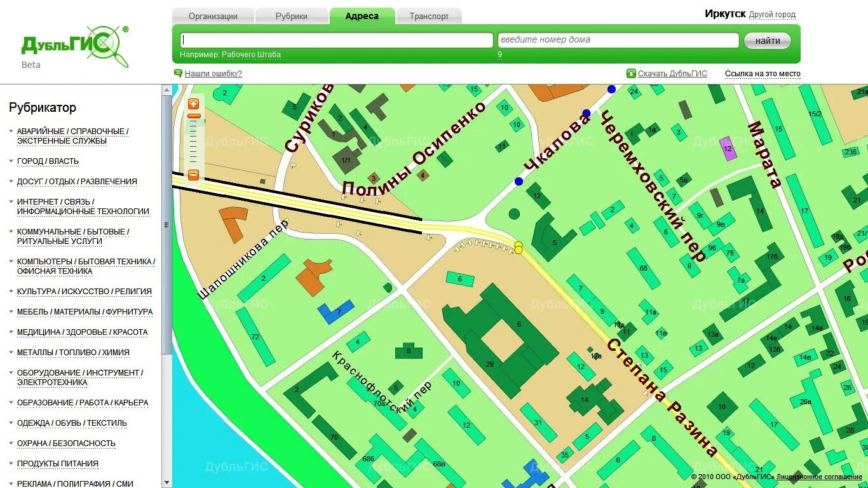This screenshot has height=488, width=868.
Task: Zoom in with the plus map button
Action: coord(194,104)
